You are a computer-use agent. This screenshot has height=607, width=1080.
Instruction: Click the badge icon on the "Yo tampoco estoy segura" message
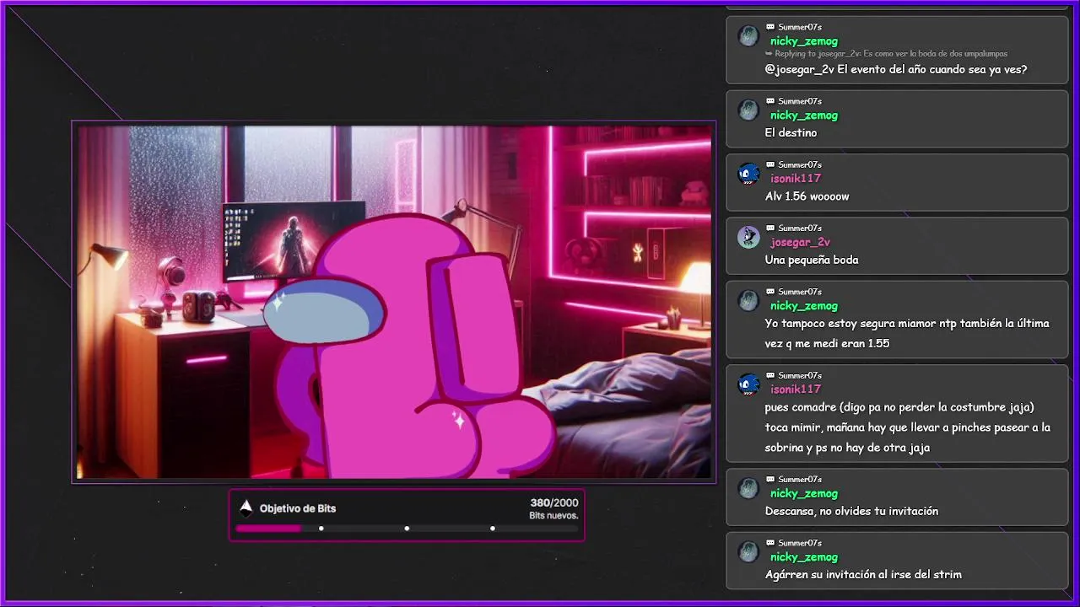coord(770,291)
